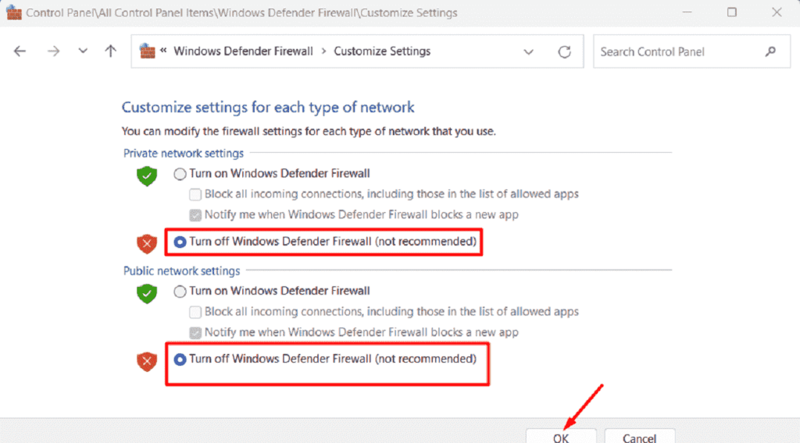Show hidden breadcrumb path double chevron
The width and height of the screenshot is (800, 443).
(163, 51)
